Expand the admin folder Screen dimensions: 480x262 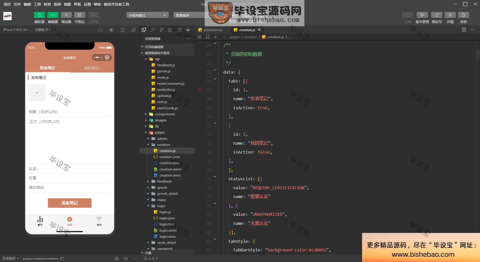click(167, 139)
